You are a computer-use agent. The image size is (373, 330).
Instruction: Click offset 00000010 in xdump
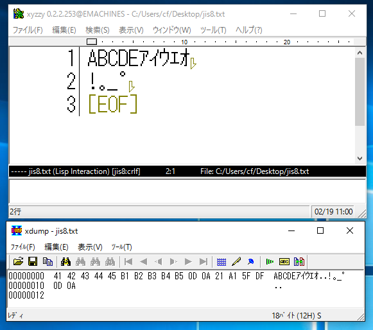tap(26, 286)
